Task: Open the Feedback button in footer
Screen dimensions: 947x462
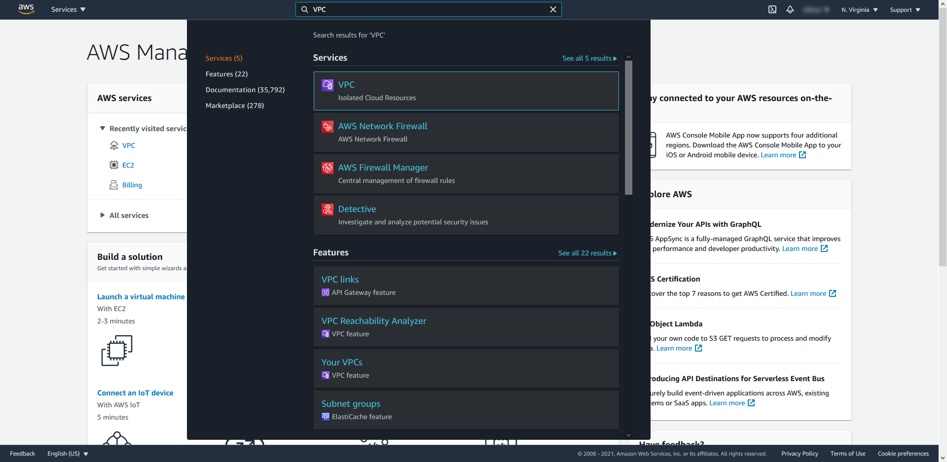Action: pyautogui.click(x=22, y=454)
